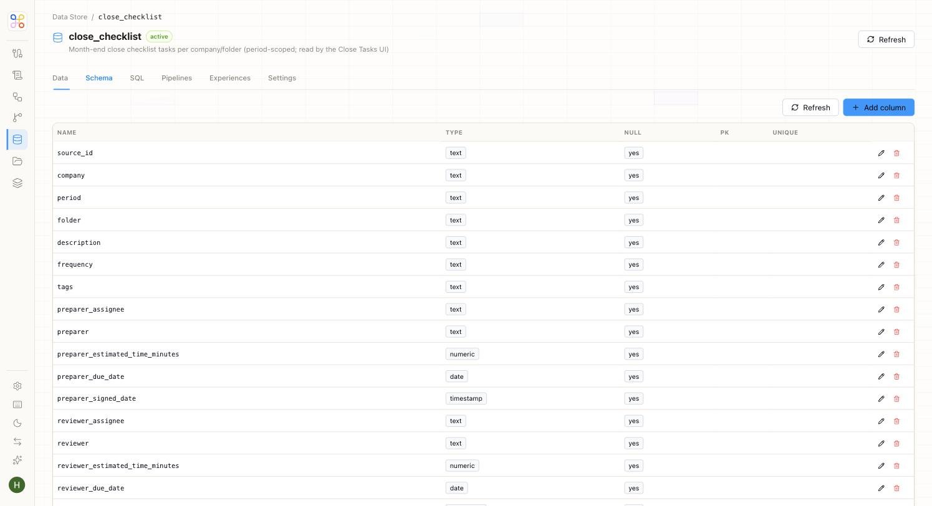The height and width of the screenshot is (506, 932).
Task: Delete the preparer column
Action: 896,332
